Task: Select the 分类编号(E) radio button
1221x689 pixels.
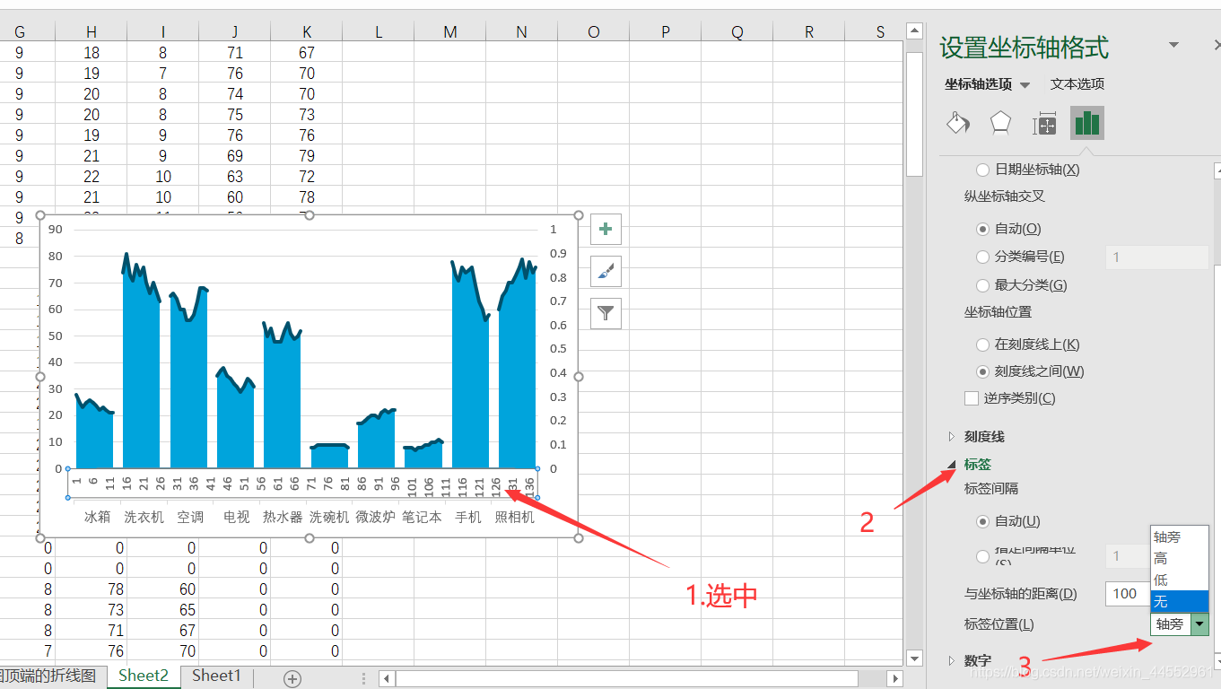Action: tap(983, 257)
